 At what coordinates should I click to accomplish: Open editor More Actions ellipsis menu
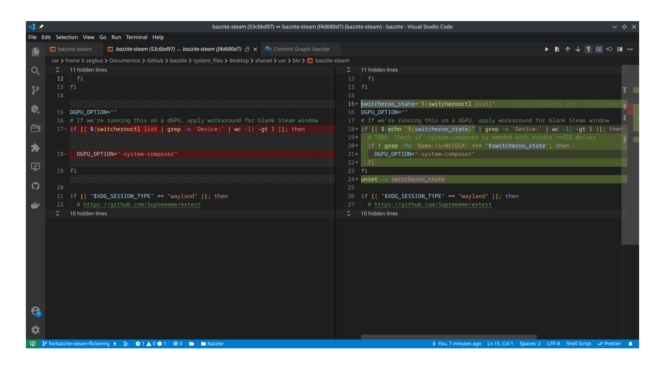(x=630, y=49)
